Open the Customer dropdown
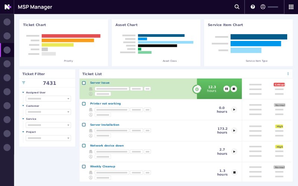Viewport: 298px width, 186px height. 48,112
